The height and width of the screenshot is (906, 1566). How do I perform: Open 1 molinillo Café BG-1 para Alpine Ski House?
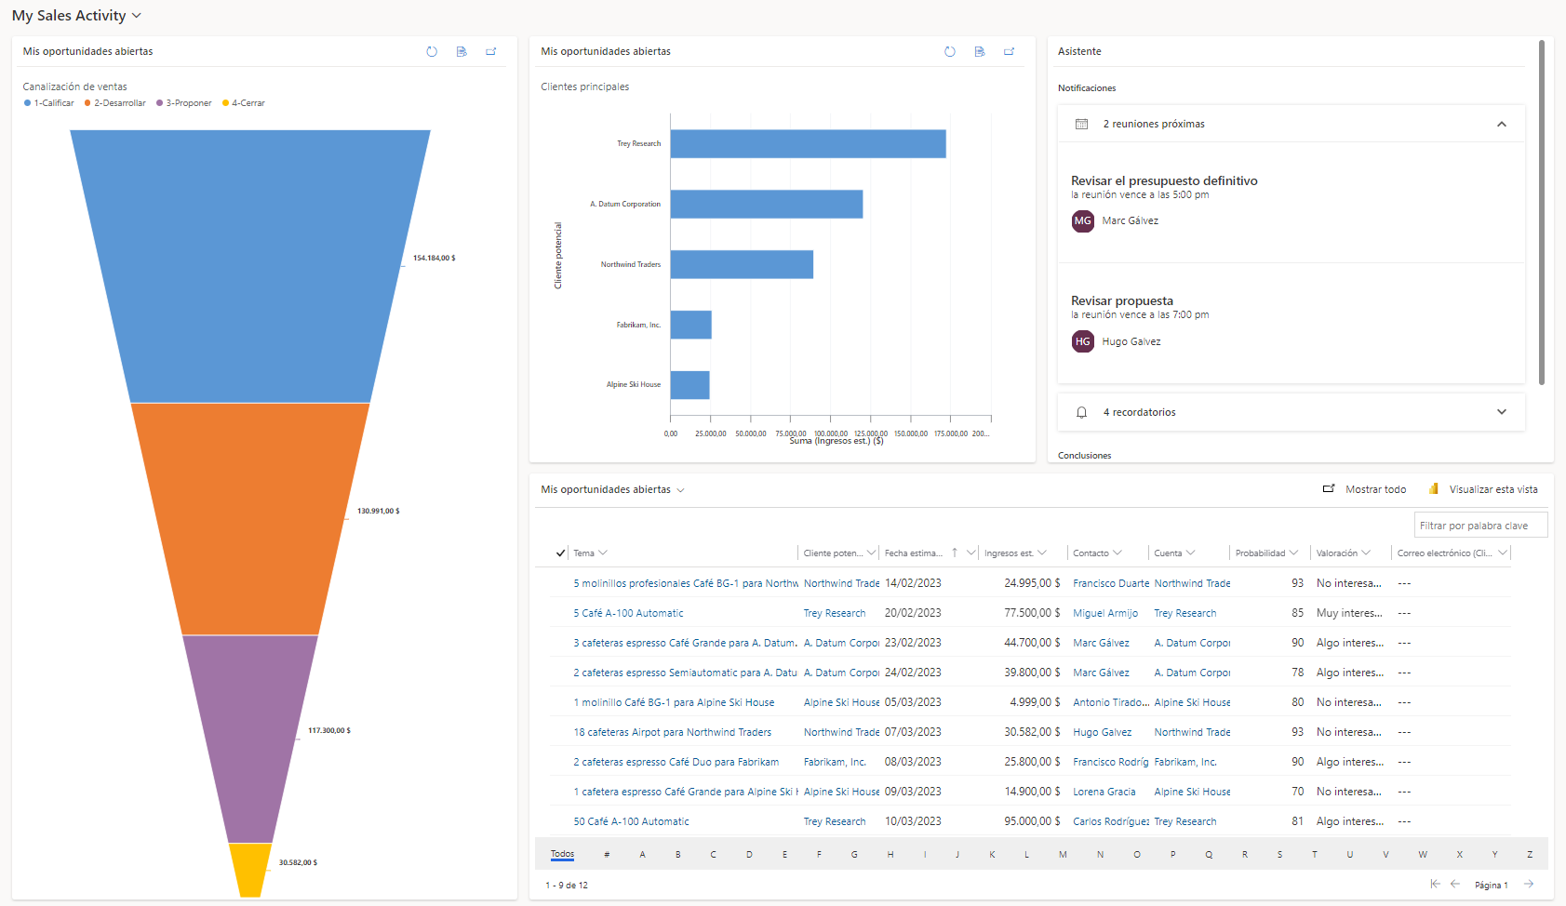(674, 702)
